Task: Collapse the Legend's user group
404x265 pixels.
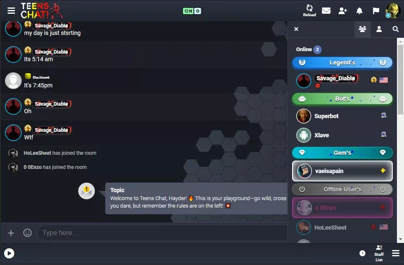Action: click(x=342, y=62)
